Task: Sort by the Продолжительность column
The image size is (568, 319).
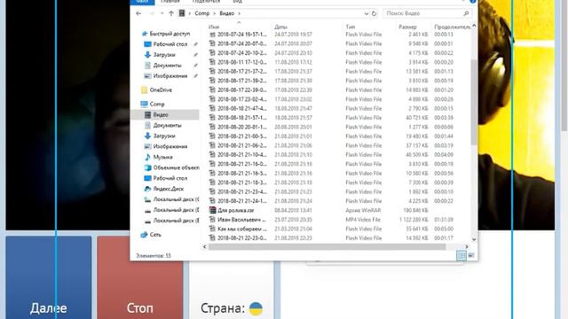Action: coord(452,27)
